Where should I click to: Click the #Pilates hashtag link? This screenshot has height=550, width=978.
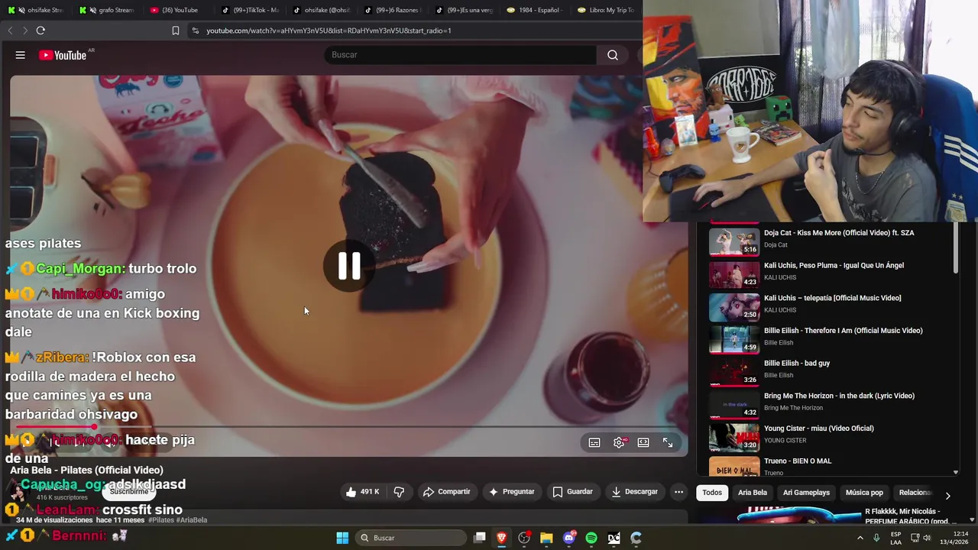(x=161, y=520)
